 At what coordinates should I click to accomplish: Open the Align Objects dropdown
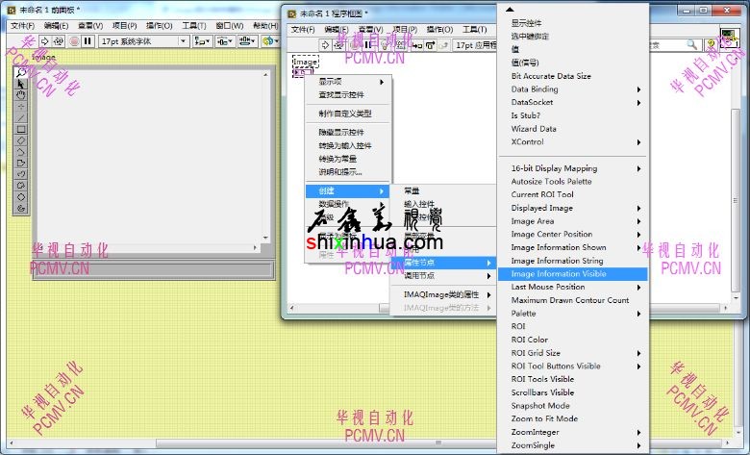[x=203, y=41]
